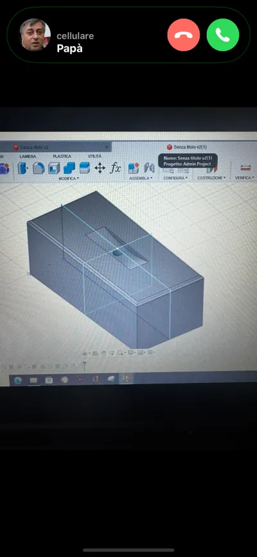
Task: Tap the Papà caller name
Action: pos(69,49)
